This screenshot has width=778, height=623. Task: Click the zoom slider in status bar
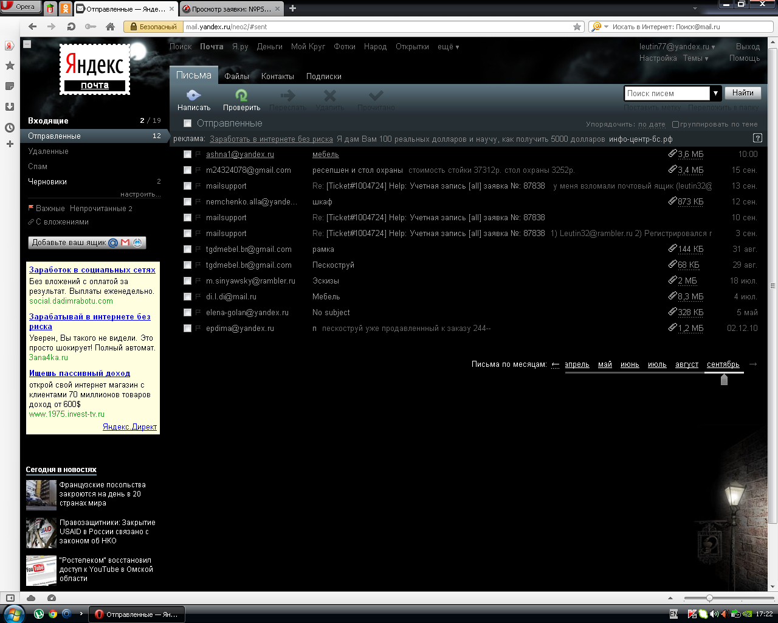pyautogui.click(x=709, y=598)
